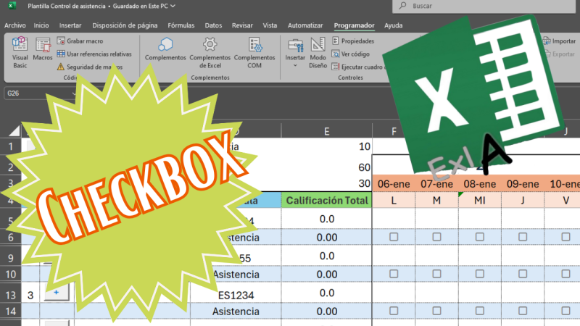Click the Insertar controls icon
This screenshot has height=326, width=580.
295,46
